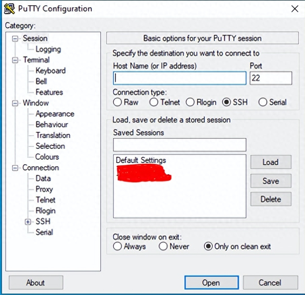Click the Open button

coord(211,283)
